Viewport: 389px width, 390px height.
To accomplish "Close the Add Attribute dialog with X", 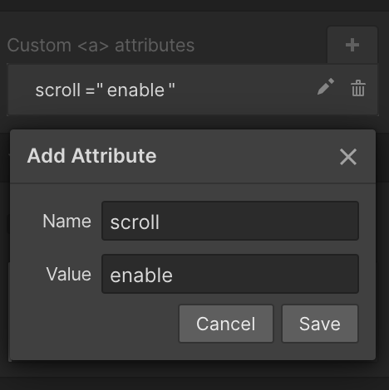I will point(348,157).
